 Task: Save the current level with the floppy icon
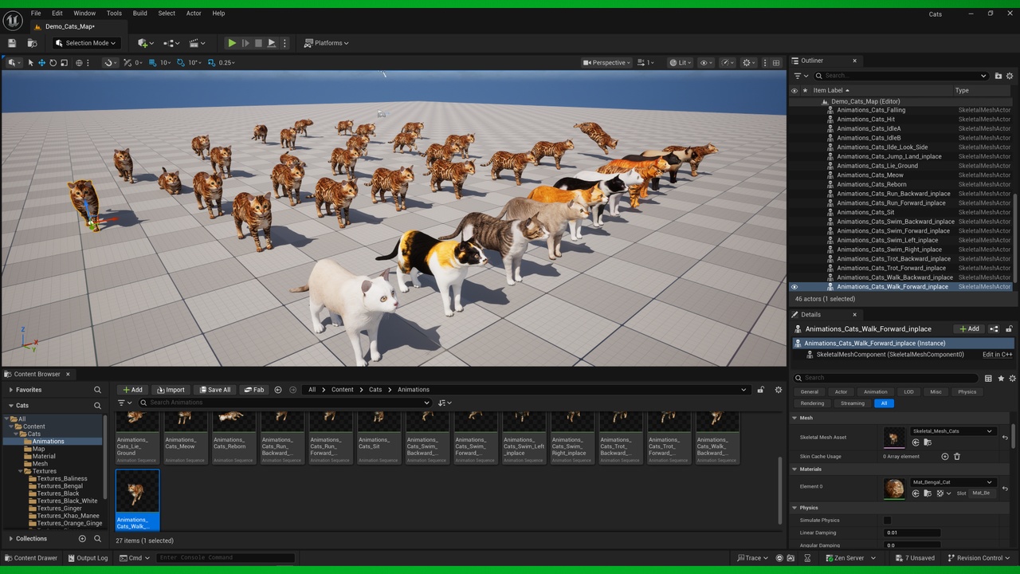pos(12,43)
